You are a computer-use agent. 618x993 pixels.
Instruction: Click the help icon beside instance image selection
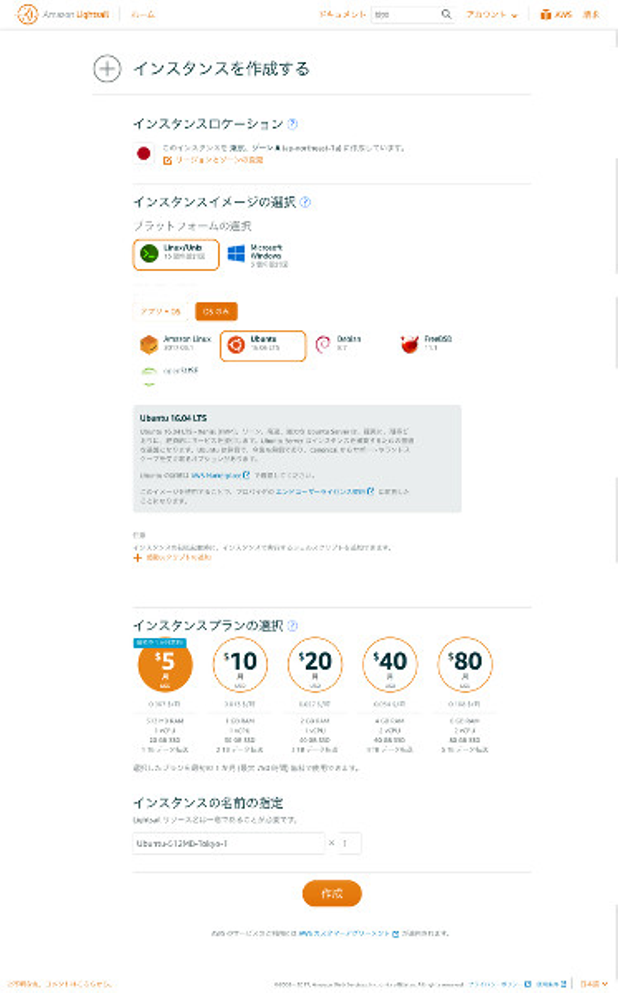(305, 202)
